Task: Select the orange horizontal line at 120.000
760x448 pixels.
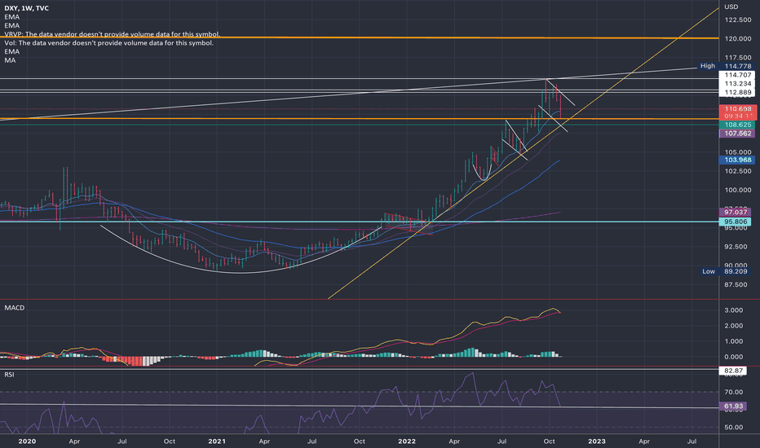Action: pyautogui.click(x=359, y=37)
